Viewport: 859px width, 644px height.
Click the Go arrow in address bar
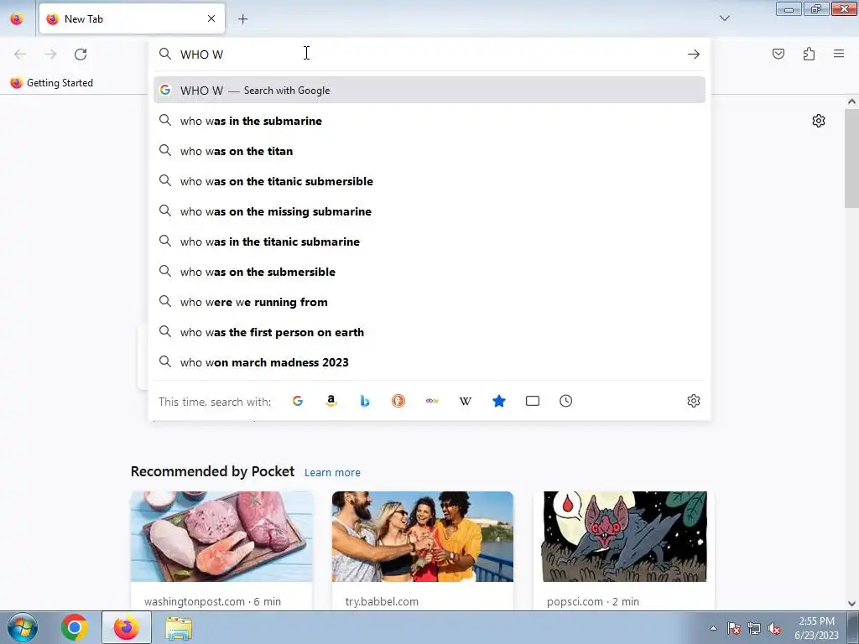tap(694, 54)
